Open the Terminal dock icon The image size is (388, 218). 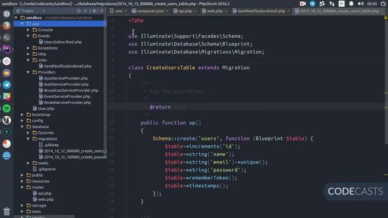pos(7,38)
